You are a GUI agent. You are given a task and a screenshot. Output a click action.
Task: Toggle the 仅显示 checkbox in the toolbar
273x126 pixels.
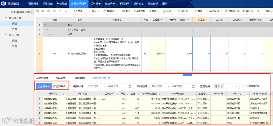click(263, 11)
